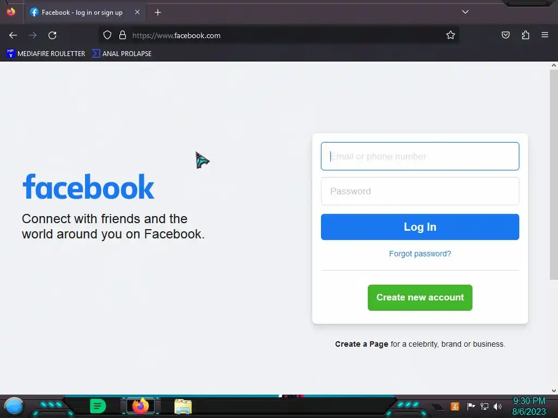Expand the list all tabs chevron
558x418 pixels.
click(x=465, y=12)
